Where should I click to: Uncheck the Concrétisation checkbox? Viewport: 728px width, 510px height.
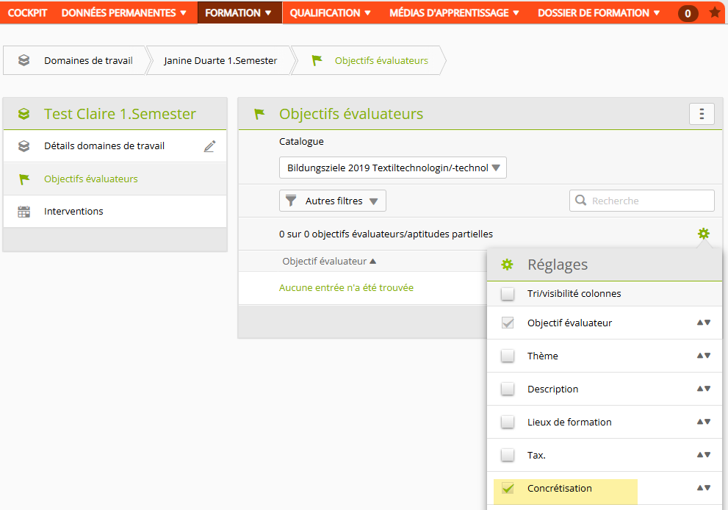tap(508, 488)
